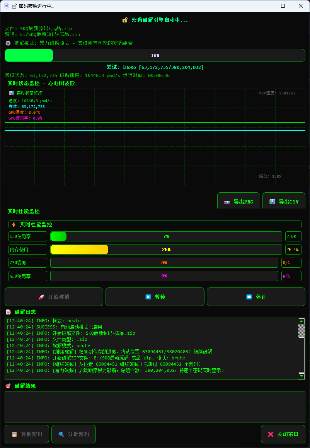Click the target icon beside 破解结果

point(8,386)
